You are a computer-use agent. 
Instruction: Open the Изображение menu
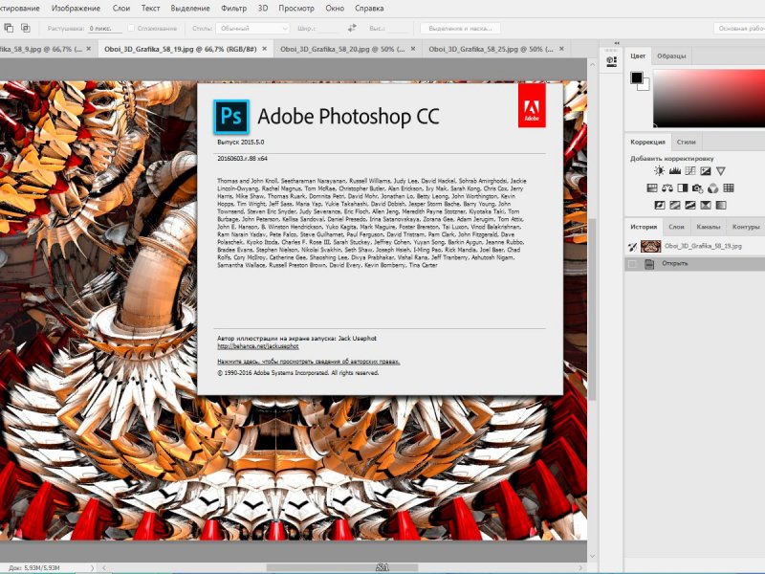pos(76,9)
